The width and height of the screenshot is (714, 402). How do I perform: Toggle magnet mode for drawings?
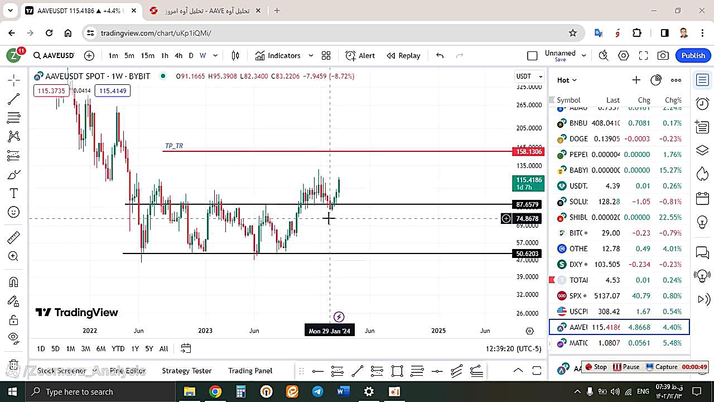pos(14,282)
